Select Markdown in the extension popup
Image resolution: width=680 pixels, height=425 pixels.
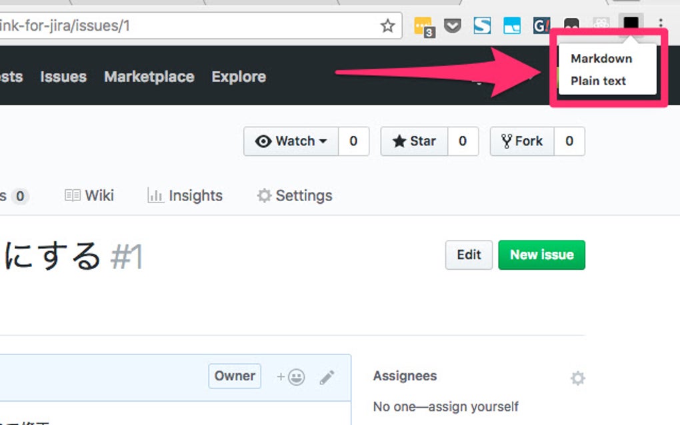[x=600, y=58]
